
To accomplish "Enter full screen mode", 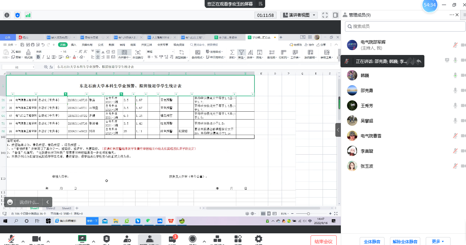I will [x=325, y=15].
